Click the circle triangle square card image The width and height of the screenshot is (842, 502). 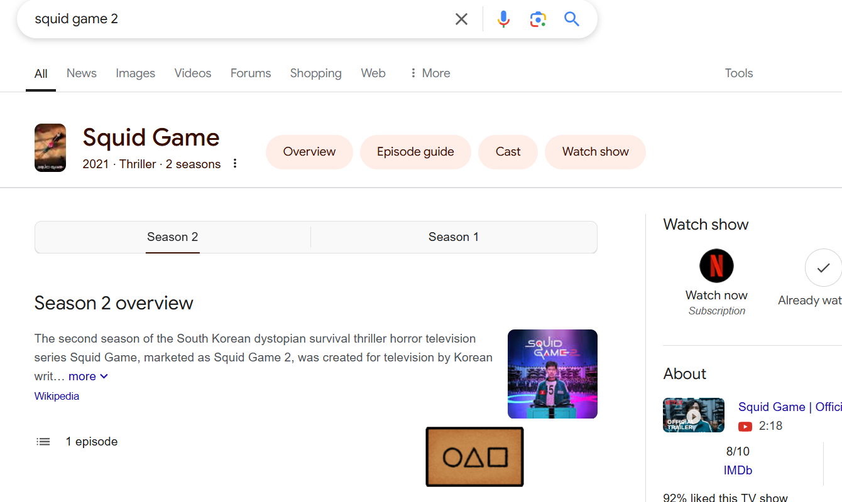pyautogui.click(x=474, y=457)
